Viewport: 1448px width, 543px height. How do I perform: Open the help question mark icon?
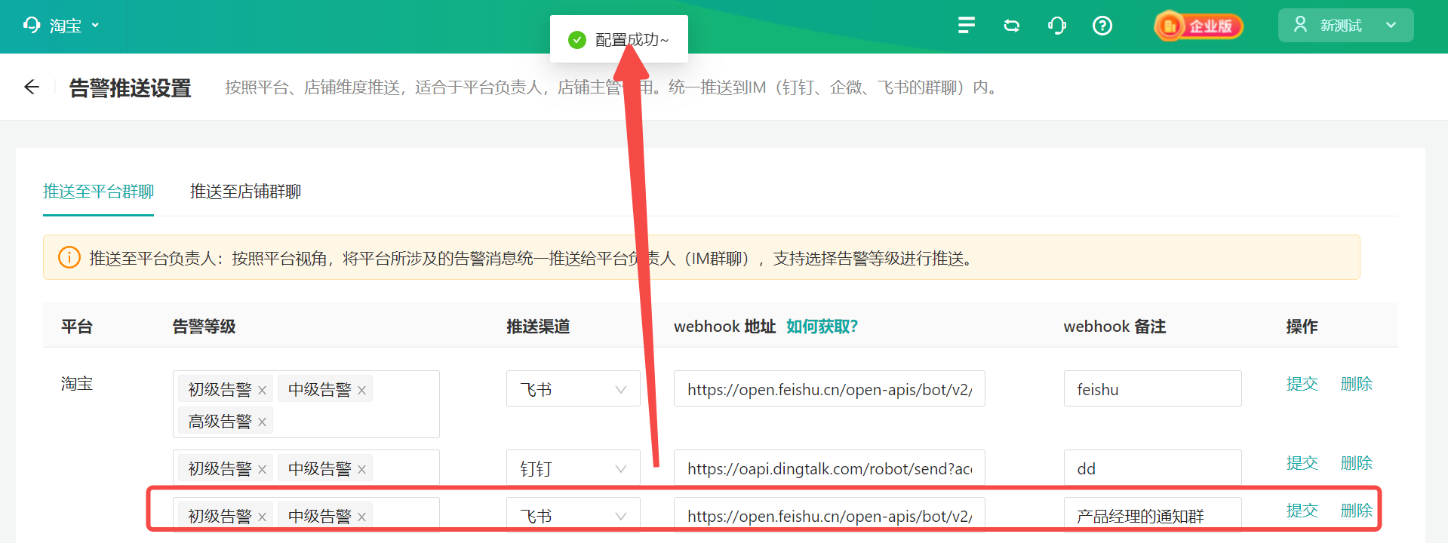(x=1102, y=26)
